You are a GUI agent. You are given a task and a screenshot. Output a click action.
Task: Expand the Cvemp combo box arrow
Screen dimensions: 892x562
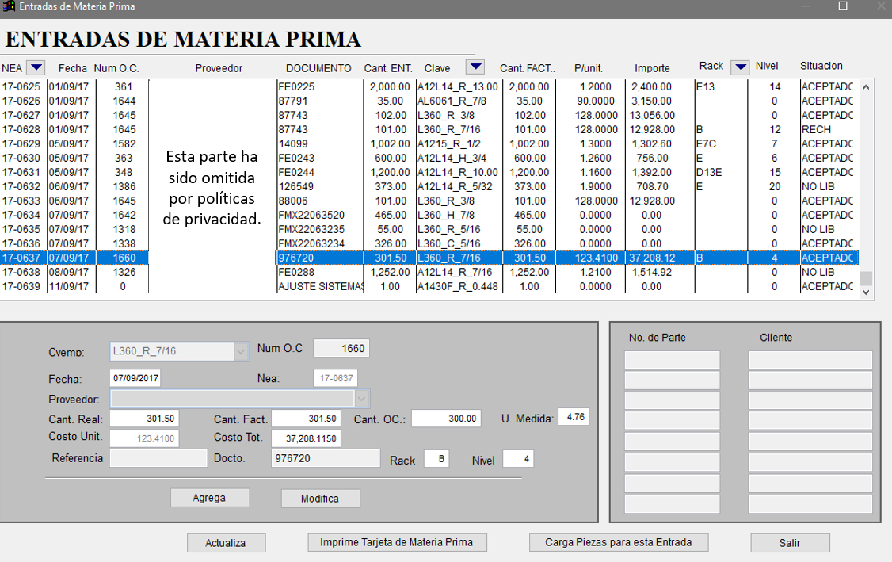point(241,351)
